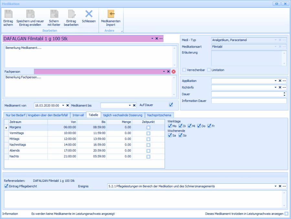Open the Richtinfo dropdown list
Viewport: 291px width, 219px height.
click(x=275, y=88)
